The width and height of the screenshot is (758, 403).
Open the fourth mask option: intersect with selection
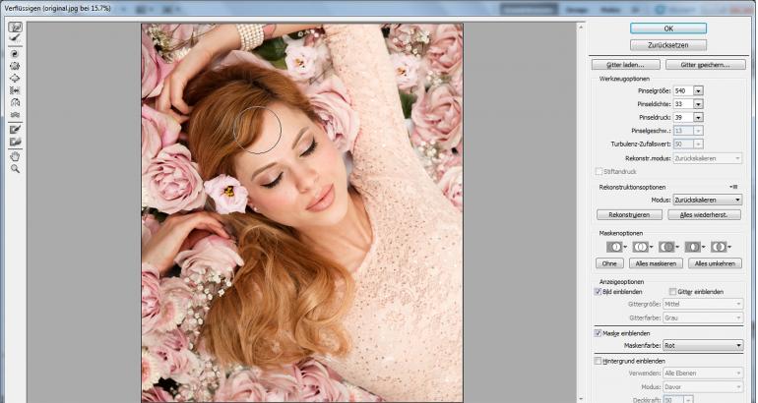[x=695, y=247]
